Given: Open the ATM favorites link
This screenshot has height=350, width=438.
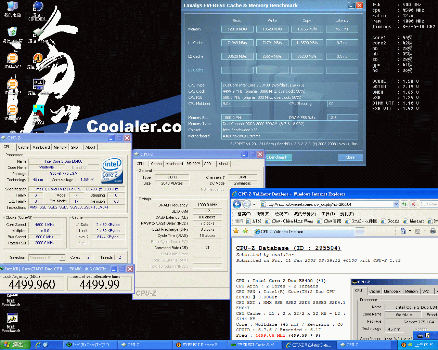Looking at the screenshot, I should 254,221.
